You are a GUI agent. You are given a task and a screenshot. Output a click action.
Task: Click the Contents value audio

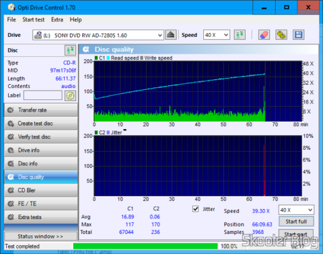[x=69, y=86]
